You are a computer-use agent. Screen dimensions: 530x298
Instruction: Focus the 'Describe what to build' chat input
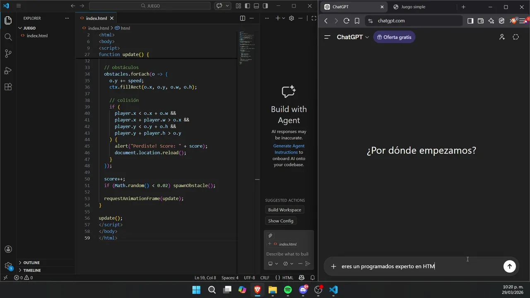coord(289,254)
